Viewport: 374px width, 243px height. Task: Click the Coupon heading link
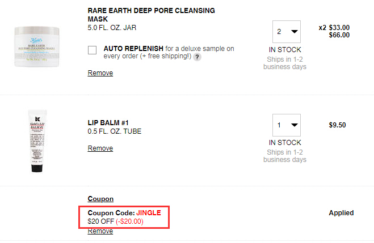(x=100, y=199)
